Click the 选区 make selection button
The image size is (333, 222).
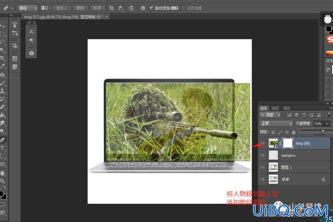(x=61, y=9)
